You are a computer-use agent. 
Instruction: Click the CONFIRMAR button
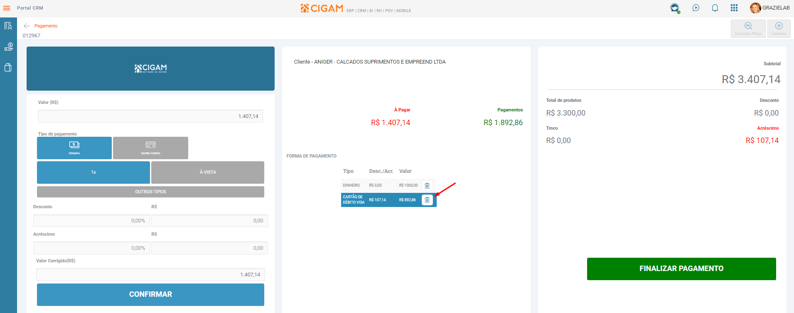point(150,295)
